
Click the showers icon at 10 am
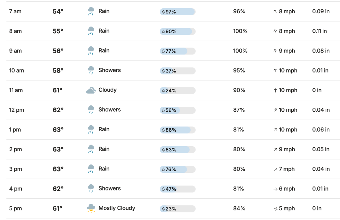[91, 70]
